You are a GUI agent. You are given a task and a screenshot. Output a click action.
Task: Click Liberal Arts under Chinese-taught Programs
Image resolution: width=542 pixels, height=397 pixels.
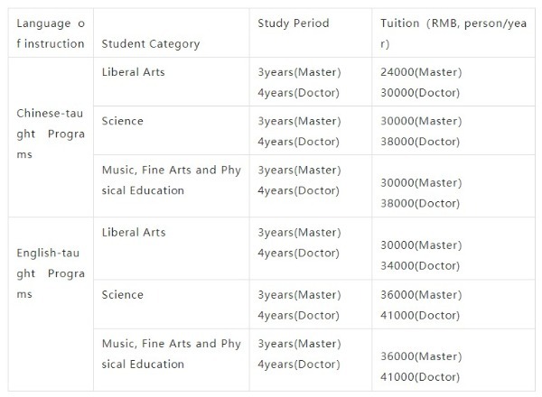coord(134,69)
